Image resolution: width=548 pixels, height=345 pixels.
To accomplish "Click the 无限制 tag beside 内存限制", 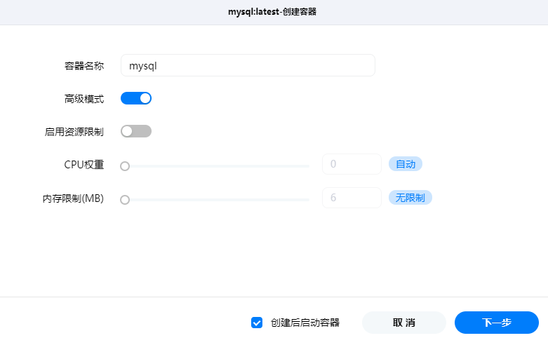I will point(410,198).
